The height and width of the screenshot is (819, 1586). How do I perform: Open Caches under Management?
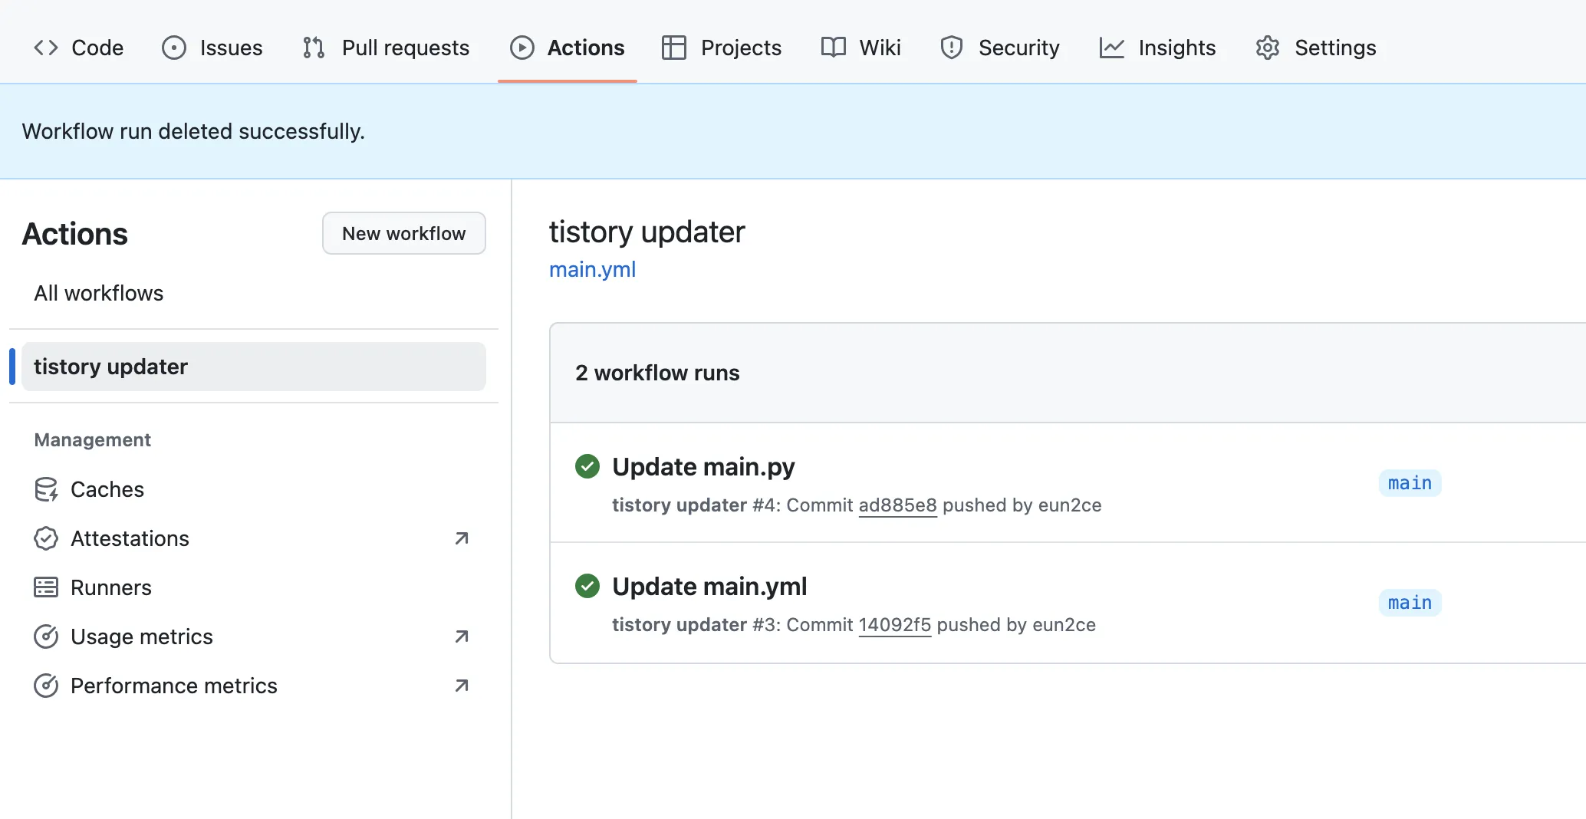(107, 489)
